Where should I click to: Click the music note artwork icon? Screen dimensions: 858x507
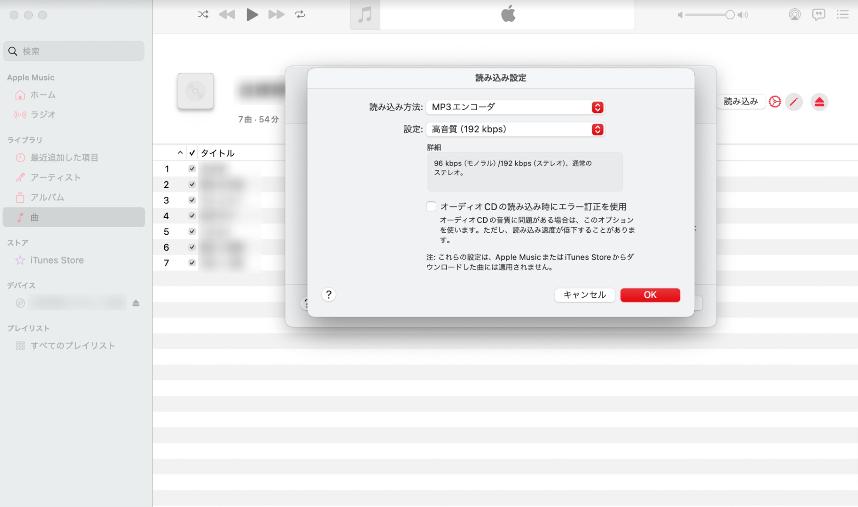(x=365, y=15)
